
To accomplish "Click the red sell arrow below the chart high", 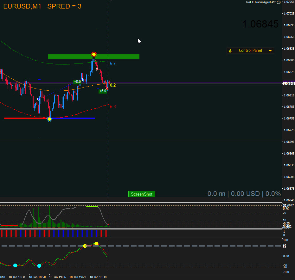I will [x=97, y=69].
